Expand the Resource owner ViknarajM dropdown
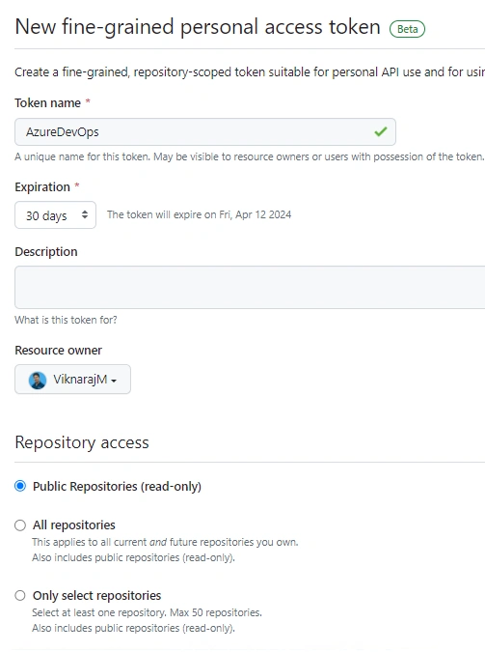 [72, 380]
